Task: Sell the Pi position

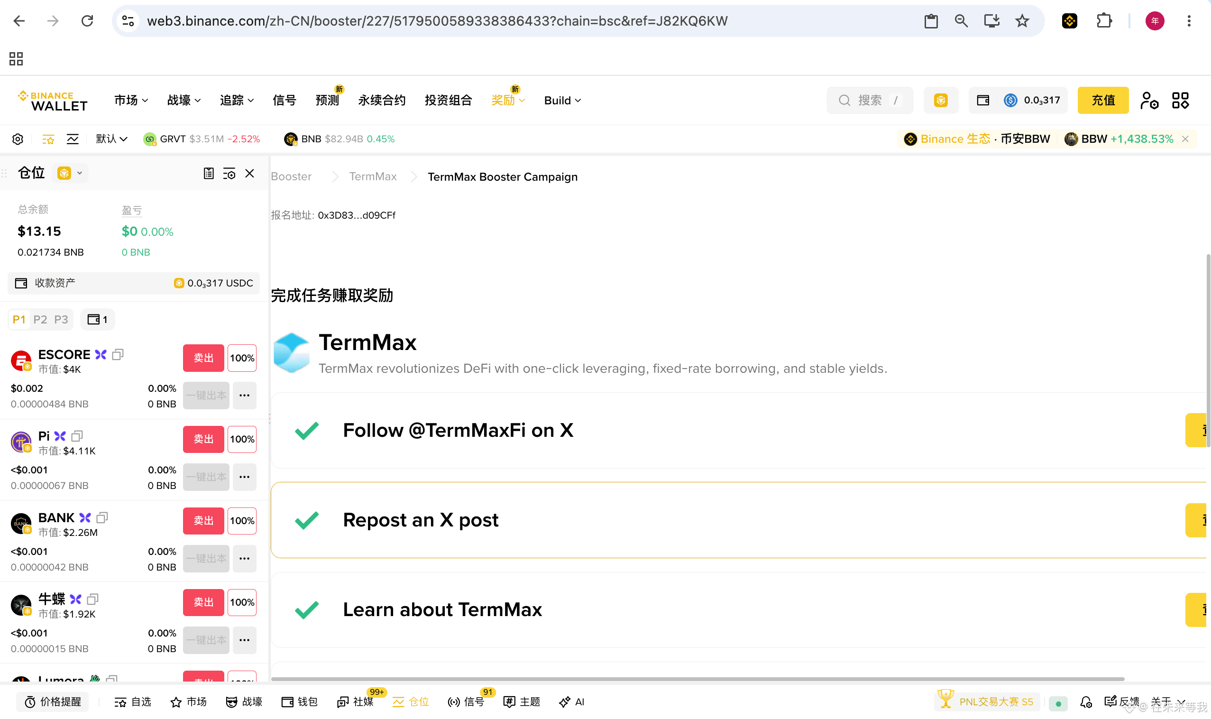Action: (203, 440)
